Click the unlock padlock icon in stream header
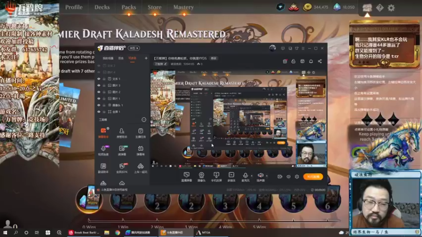Image resolution: width=422 pixels, height=237 pixels. (x=293, y=61)
